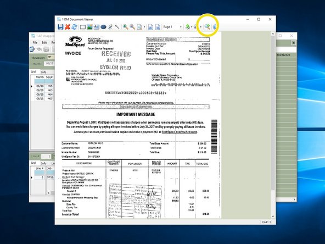Click the line 1 cell in lower grid
The image size is (325, 244).
pyautogui.click(x=40, y=178)
